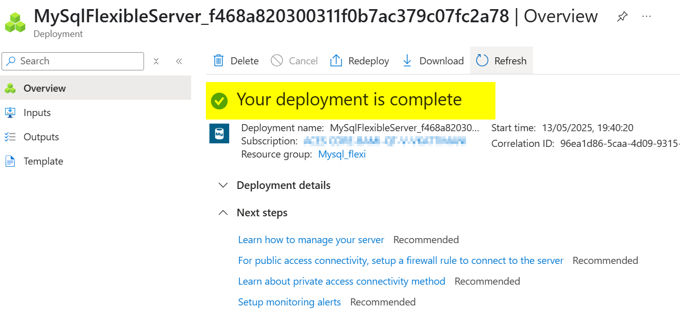Open Learn how to manage your server
The width and height of the screenshot is (680, 310).
point(311,240)
